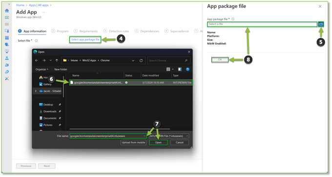Open the blue folder browse icon
The height and width of the screenshot is (177, 332).
click(x=321, y=24)
